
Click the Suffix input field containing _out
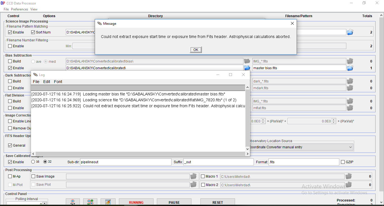tap(218, 162)
